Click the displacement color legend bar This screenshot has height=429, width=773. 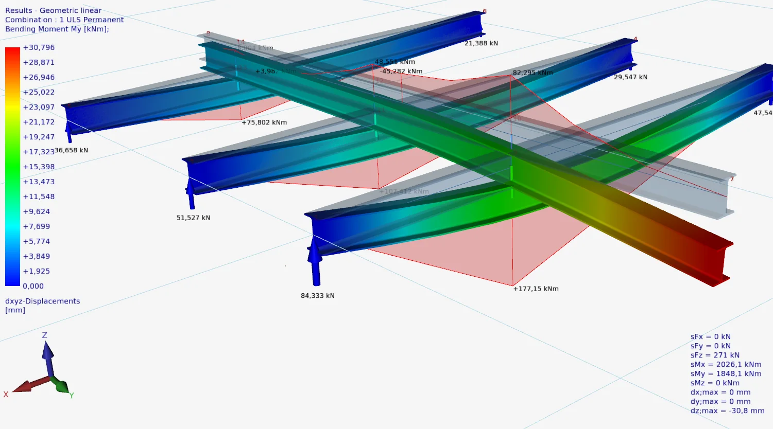click(x=12, y=167)
